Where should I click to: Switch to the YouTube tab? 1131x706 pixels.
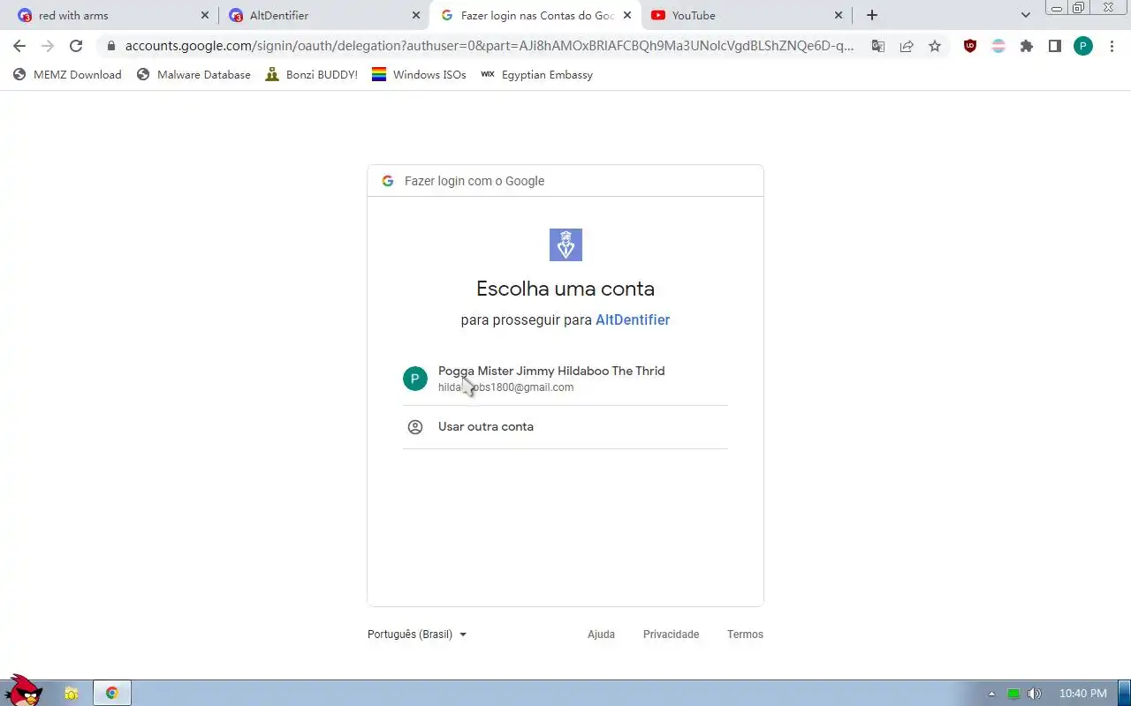(x=748, y=15)
